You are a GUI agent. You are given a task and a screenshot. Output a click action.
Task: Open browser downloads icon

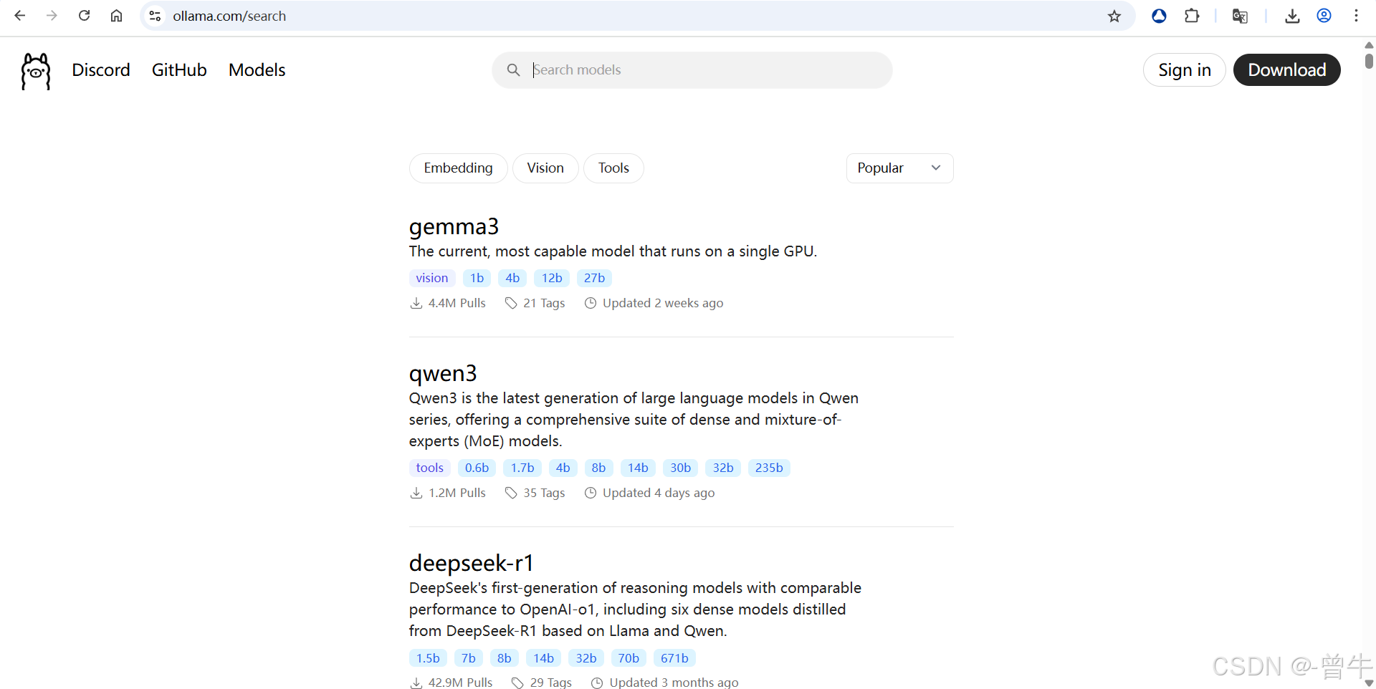pyautogui.click(x=1292, y=16)
